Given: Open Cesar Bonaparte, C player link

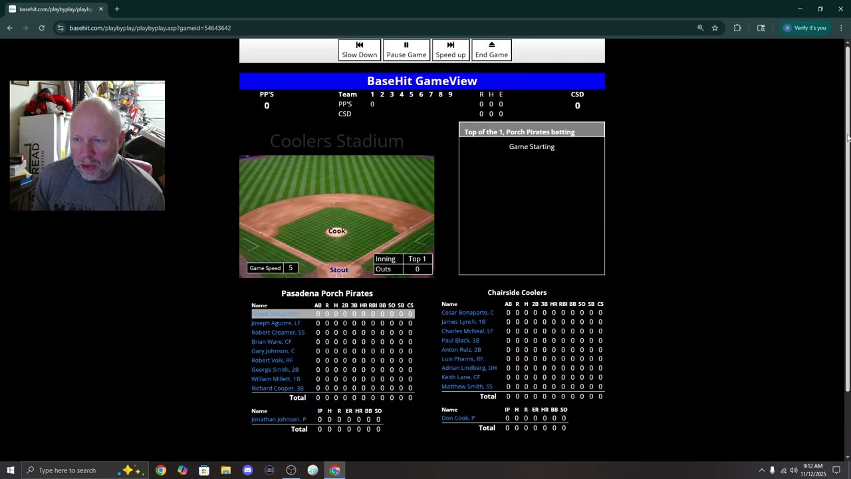Looking at the screenshot, I should point(467,313).
